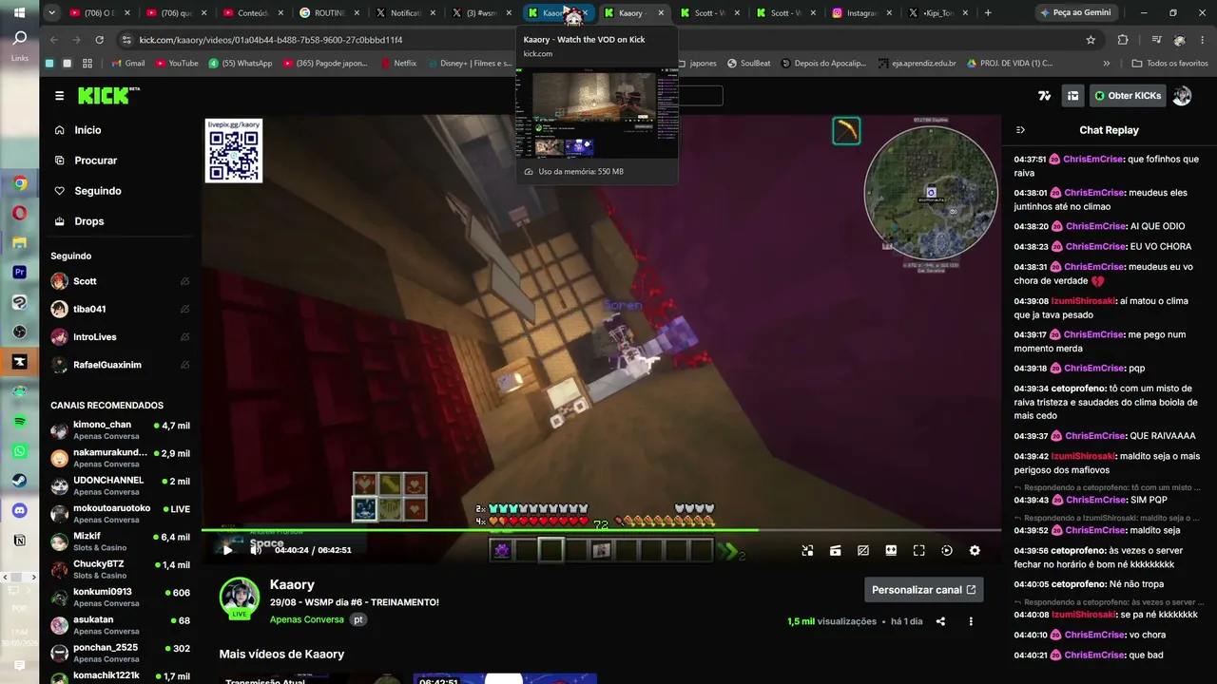The image size is (1217, 684).
Task: Open kimono_chan recommended channel
Action: [x=120, y=429]
